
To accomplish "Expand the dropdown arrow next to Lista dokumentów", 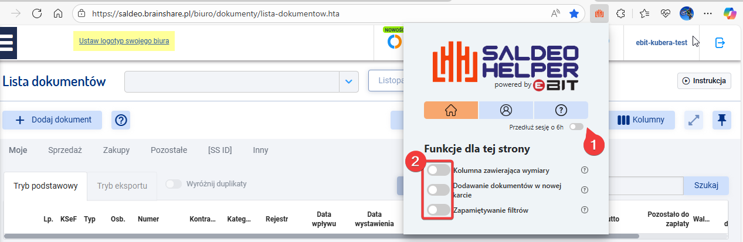I will point(350,81).
